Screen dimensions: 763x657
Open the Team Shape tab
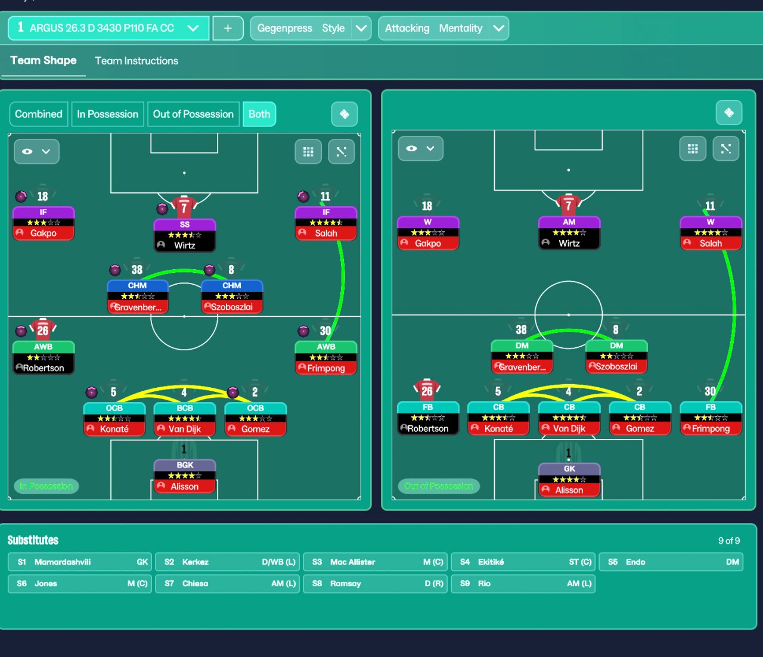(44, 60)
